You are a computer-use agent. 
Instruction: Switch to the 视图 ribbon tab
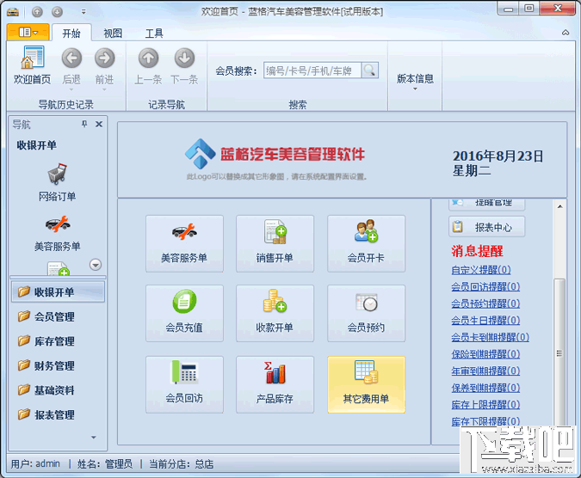[x=113, y=34]
